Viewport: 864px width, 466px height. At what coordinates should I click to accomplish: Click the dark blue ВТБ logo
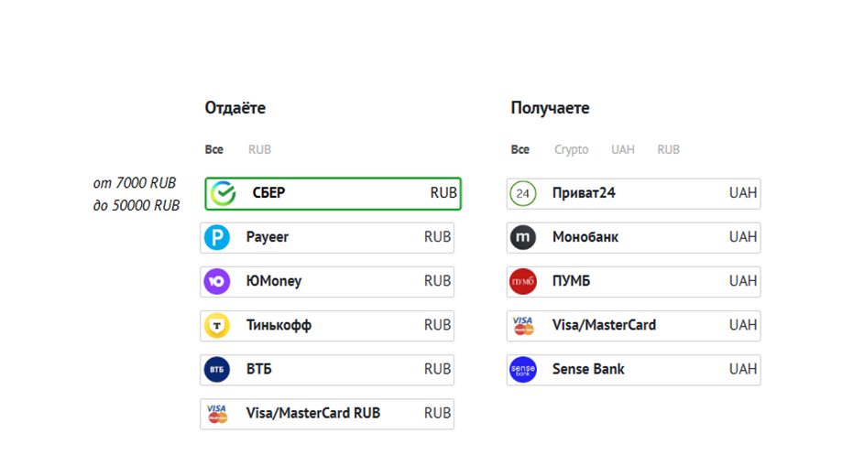(x=217, y=370)
